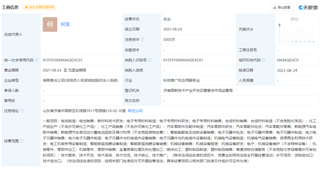Click the 工商注册号 label
The image size is (321, 169).
[x=248, y=50]
